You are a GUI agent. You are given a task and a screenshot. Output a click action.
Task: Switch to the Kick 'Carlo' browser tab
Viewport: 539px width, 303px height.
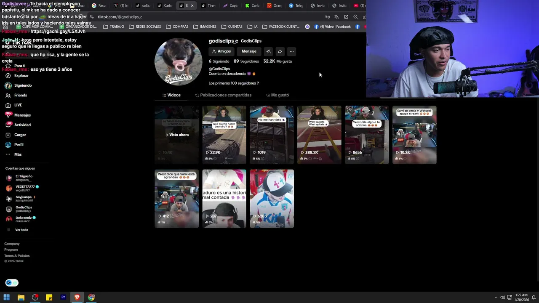coord(252,5)
